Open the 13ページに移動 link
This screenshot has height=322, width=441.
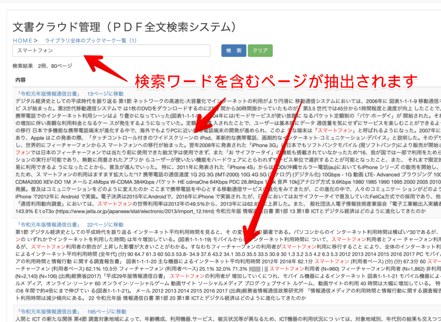(105, 94)
